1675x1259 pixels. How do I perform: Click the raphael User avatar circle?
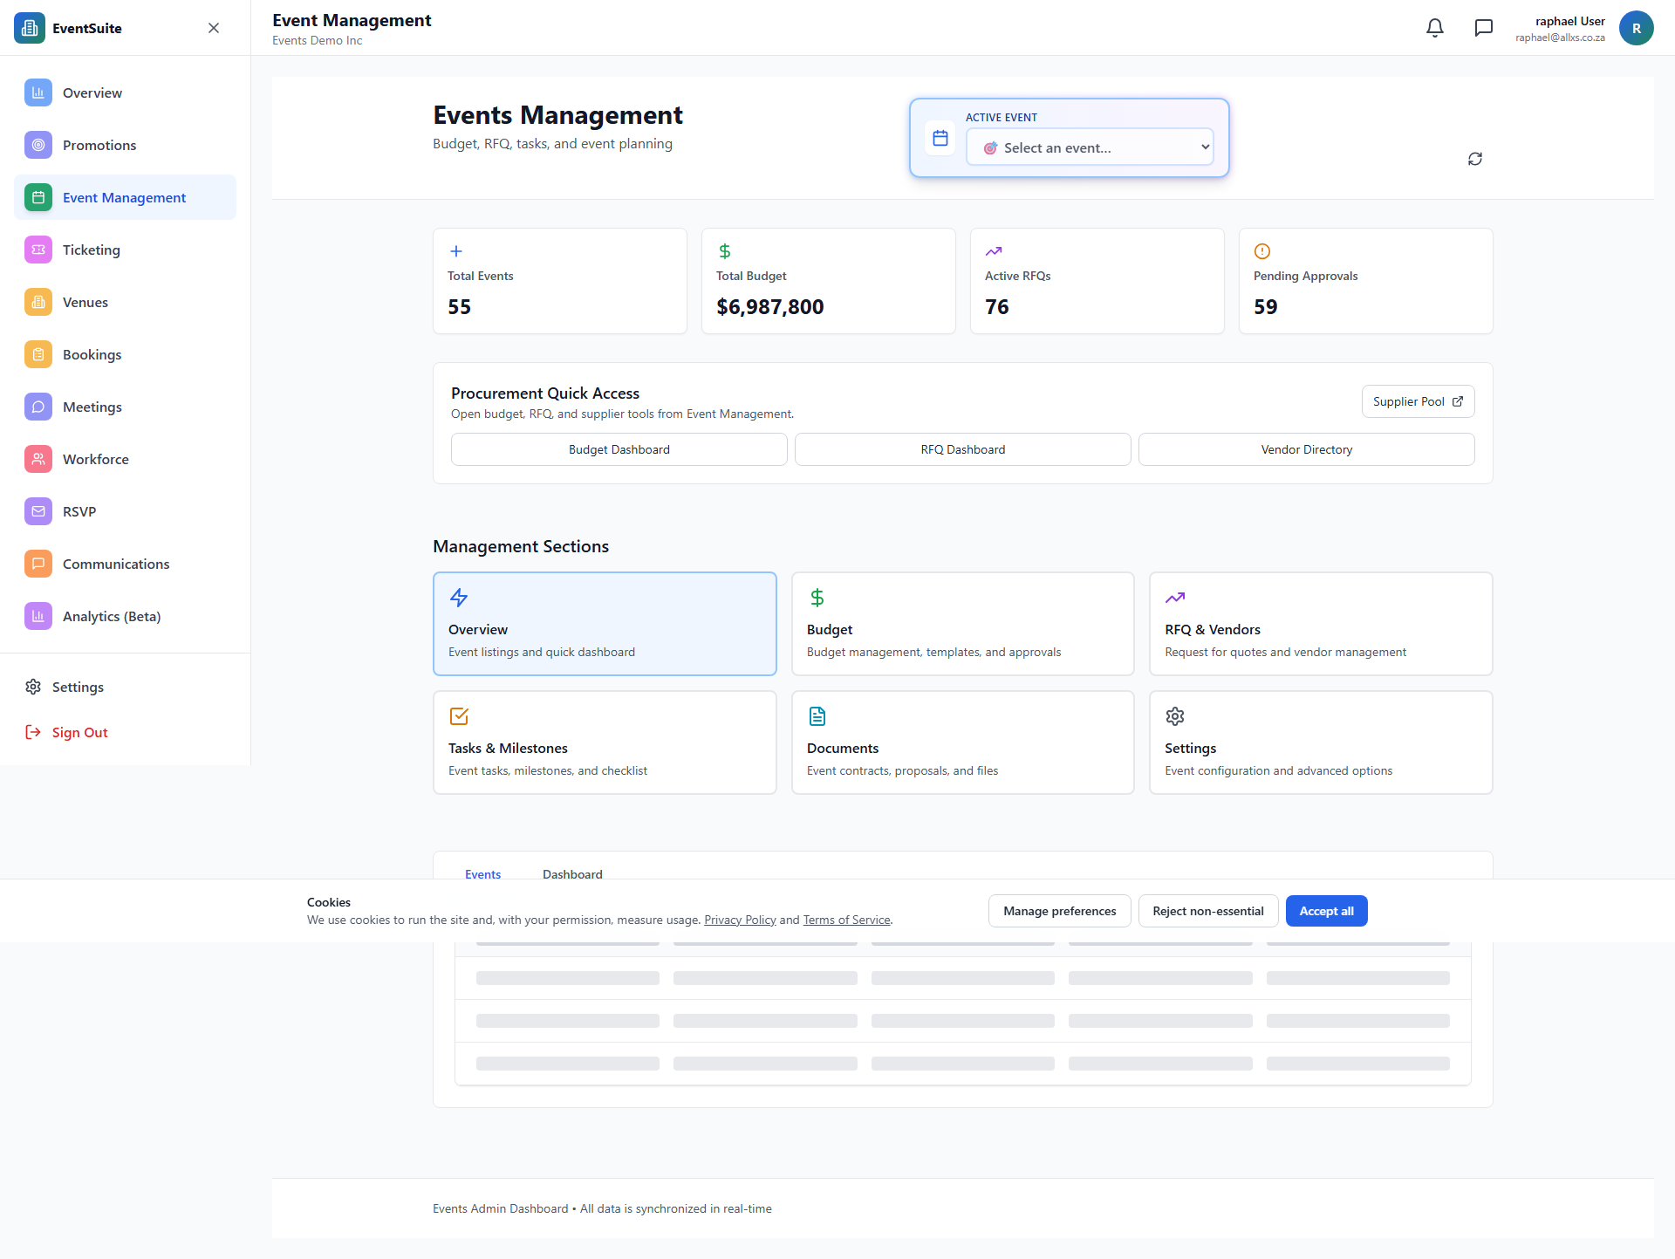[1636, 27]
